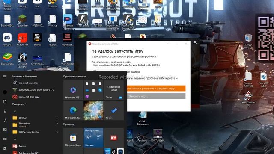Screen dimensions: 274x154
Task: Open the WarThunder (2) desktop file
Action: [x=68, y=60]
